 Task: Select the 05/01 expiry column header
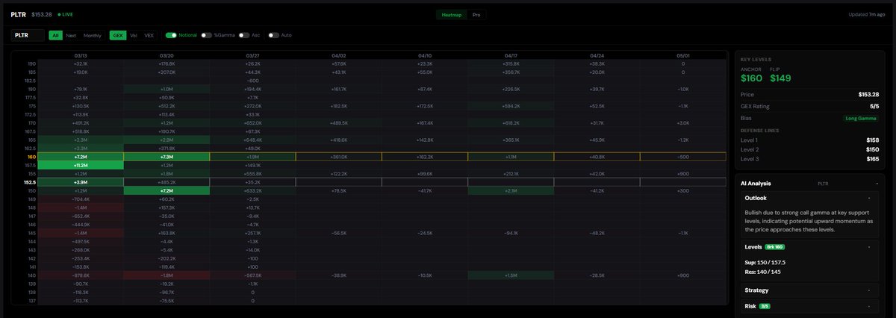pyautogui.click(x=682, y=55)
